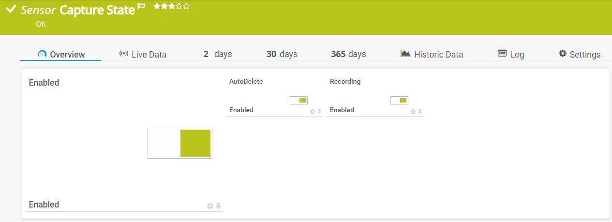Set sensor priority to five stars
Image resolution: width=612 pixels, height=222 pixels.
[187, 6]
